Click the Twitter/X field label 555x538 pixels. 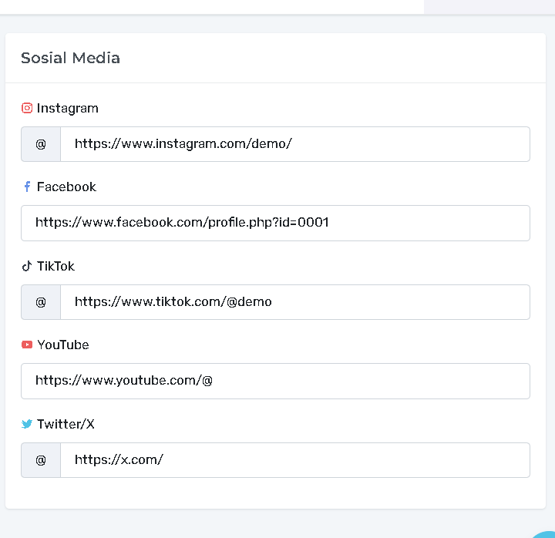(x=66, y=424)
